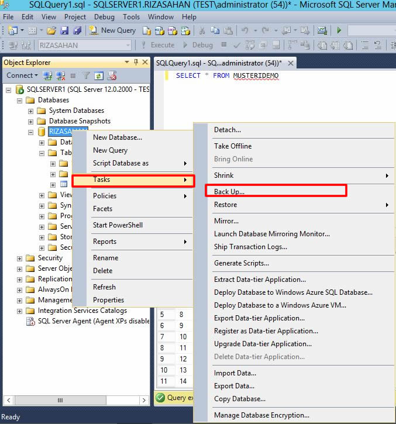396x424 pixels.
Task: Open the Connect dropdown in Object Explorer
Action: coord(22,75)
